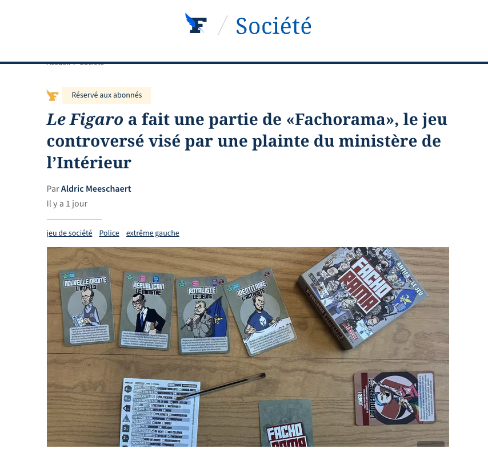Click the dark overlay badge on photo corner

431,444
